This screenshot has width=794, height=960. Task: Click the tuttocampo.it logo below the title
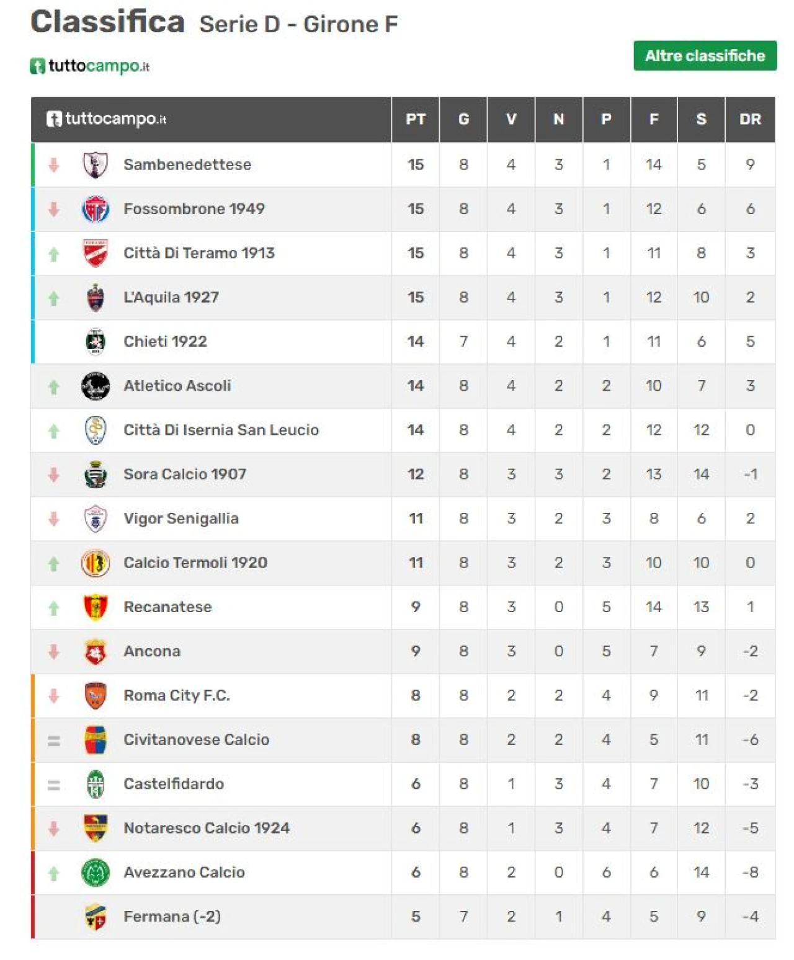coord(90,66)
